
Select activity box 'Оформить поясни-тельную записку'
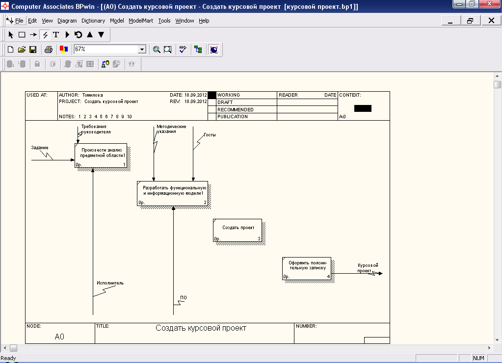pyautogui.click(x=307, y=268)
